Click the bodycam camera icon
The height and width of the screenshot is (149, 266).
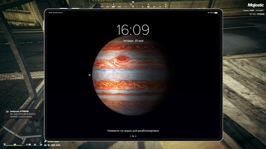coord(7,111)
